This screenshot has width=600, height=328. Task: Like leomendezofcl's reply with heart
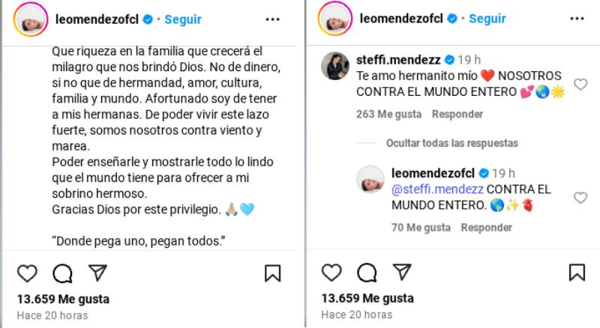tap(580, 198)
